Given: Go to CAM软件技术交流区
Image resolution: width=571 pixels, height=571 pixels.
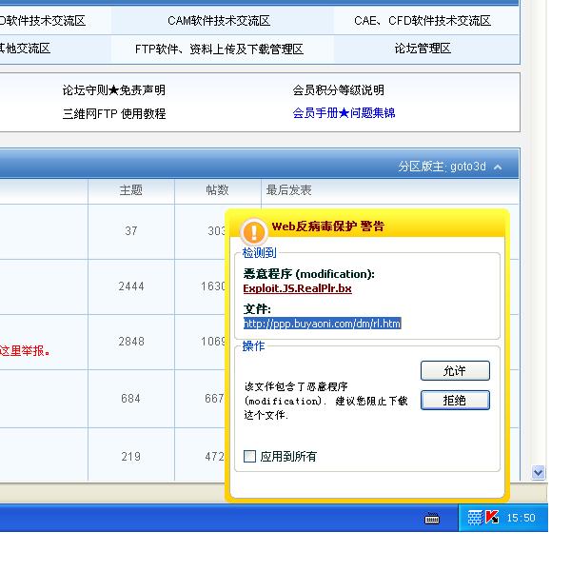Looking at the screenshot, I should click(219, 21).
